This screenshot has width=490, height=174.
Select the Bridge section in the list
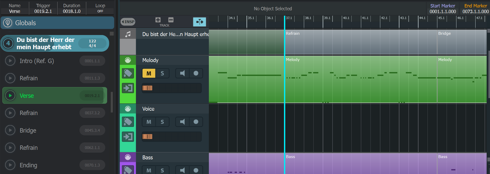(28, 130)
